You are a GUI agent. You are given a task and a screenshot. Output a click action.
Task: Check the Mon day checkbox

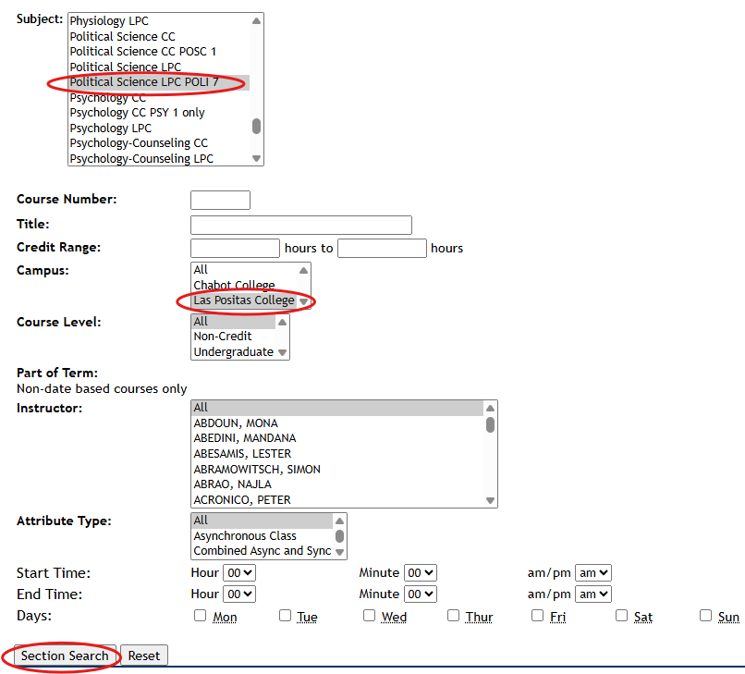(201, 616)
